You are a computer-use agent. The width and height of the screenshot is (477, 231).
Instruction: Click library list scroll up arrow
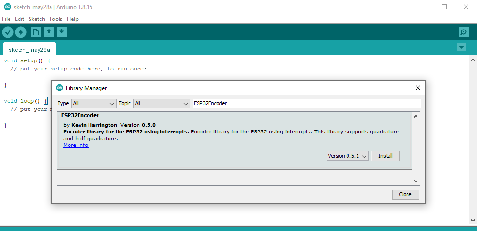pyautogui.click(x=416, y=116)
